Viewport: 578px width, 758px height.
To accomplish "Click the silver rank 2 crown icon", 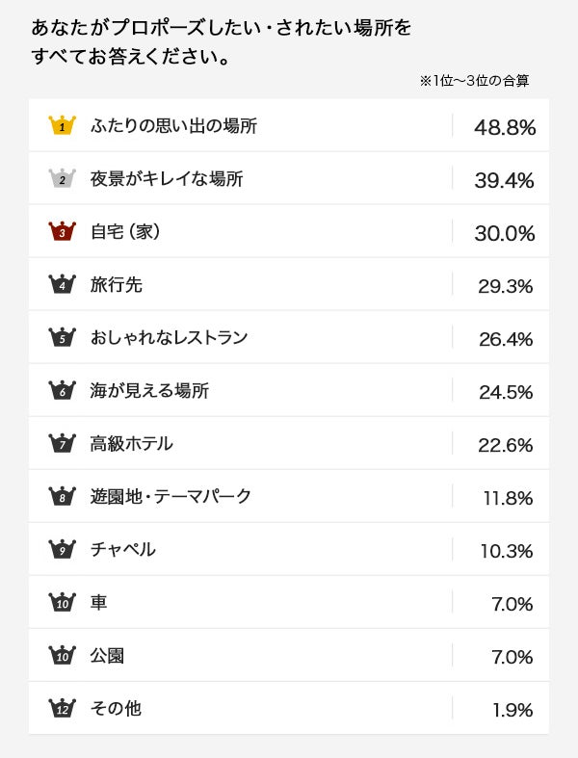I will (x=62, y=178).
